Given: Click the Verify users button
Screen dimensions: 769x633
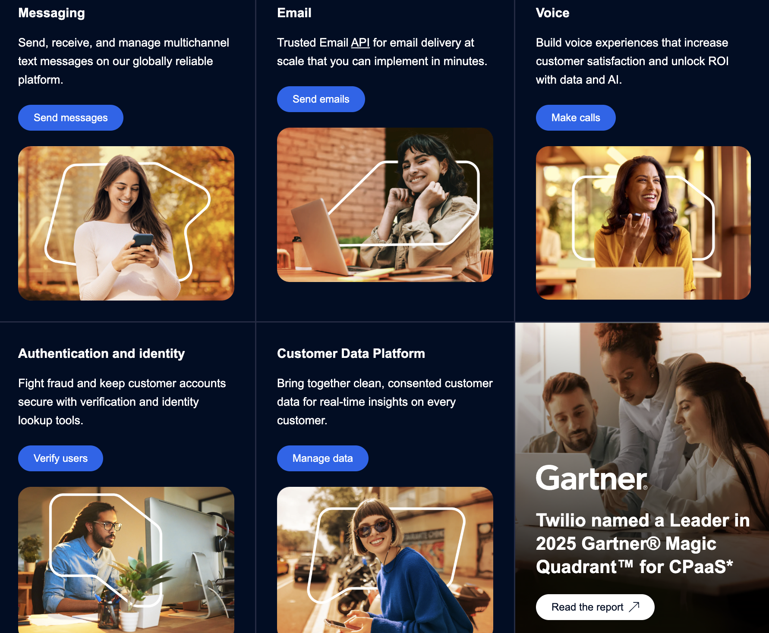Looking at the screenshot, I should (x=60, y=458).
